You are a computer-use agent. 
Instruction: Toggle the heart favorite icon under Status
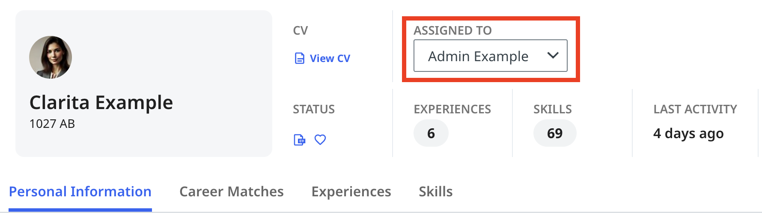coord(320,140)
